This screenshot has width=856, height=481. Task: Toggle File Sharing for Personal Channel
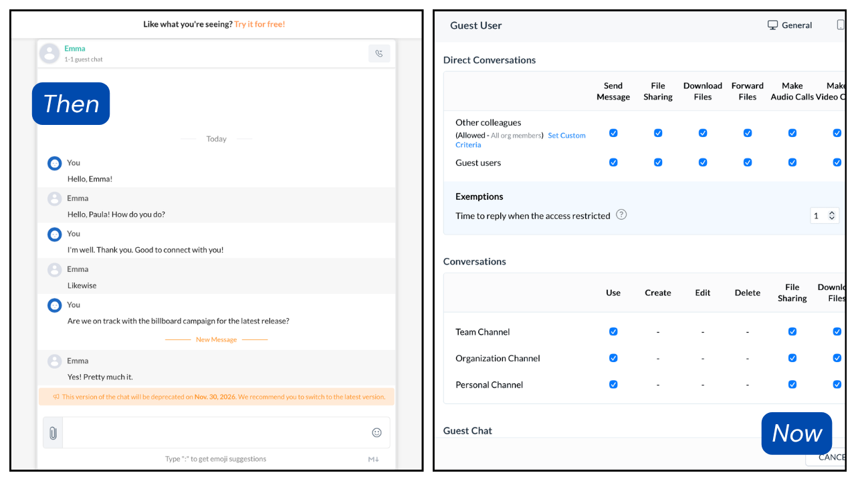(792, 384)
